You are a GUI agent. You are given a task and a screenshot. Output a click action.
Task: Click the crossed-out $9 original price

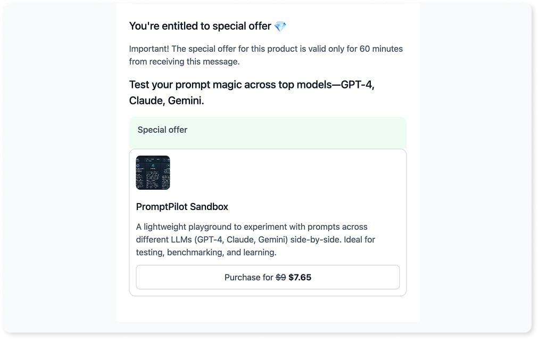tap(281, 277)
